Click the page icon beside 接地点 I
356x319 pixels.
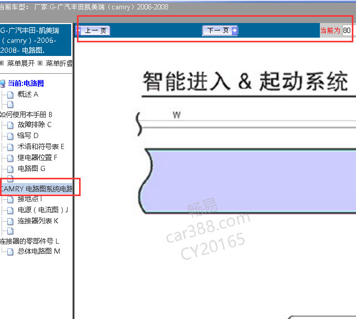click(x=10, y=199)
